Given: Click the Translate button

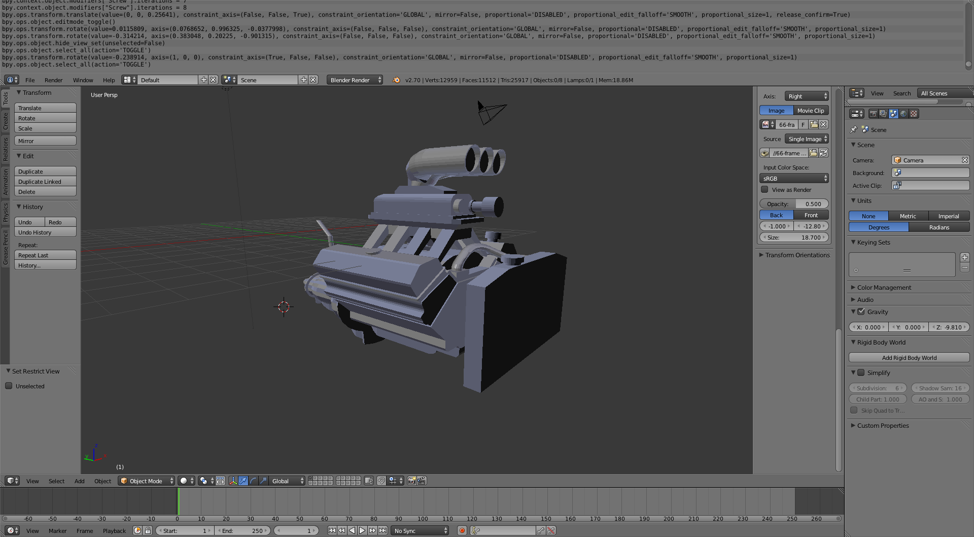Looking at the screenshot, I should [45, 108].
